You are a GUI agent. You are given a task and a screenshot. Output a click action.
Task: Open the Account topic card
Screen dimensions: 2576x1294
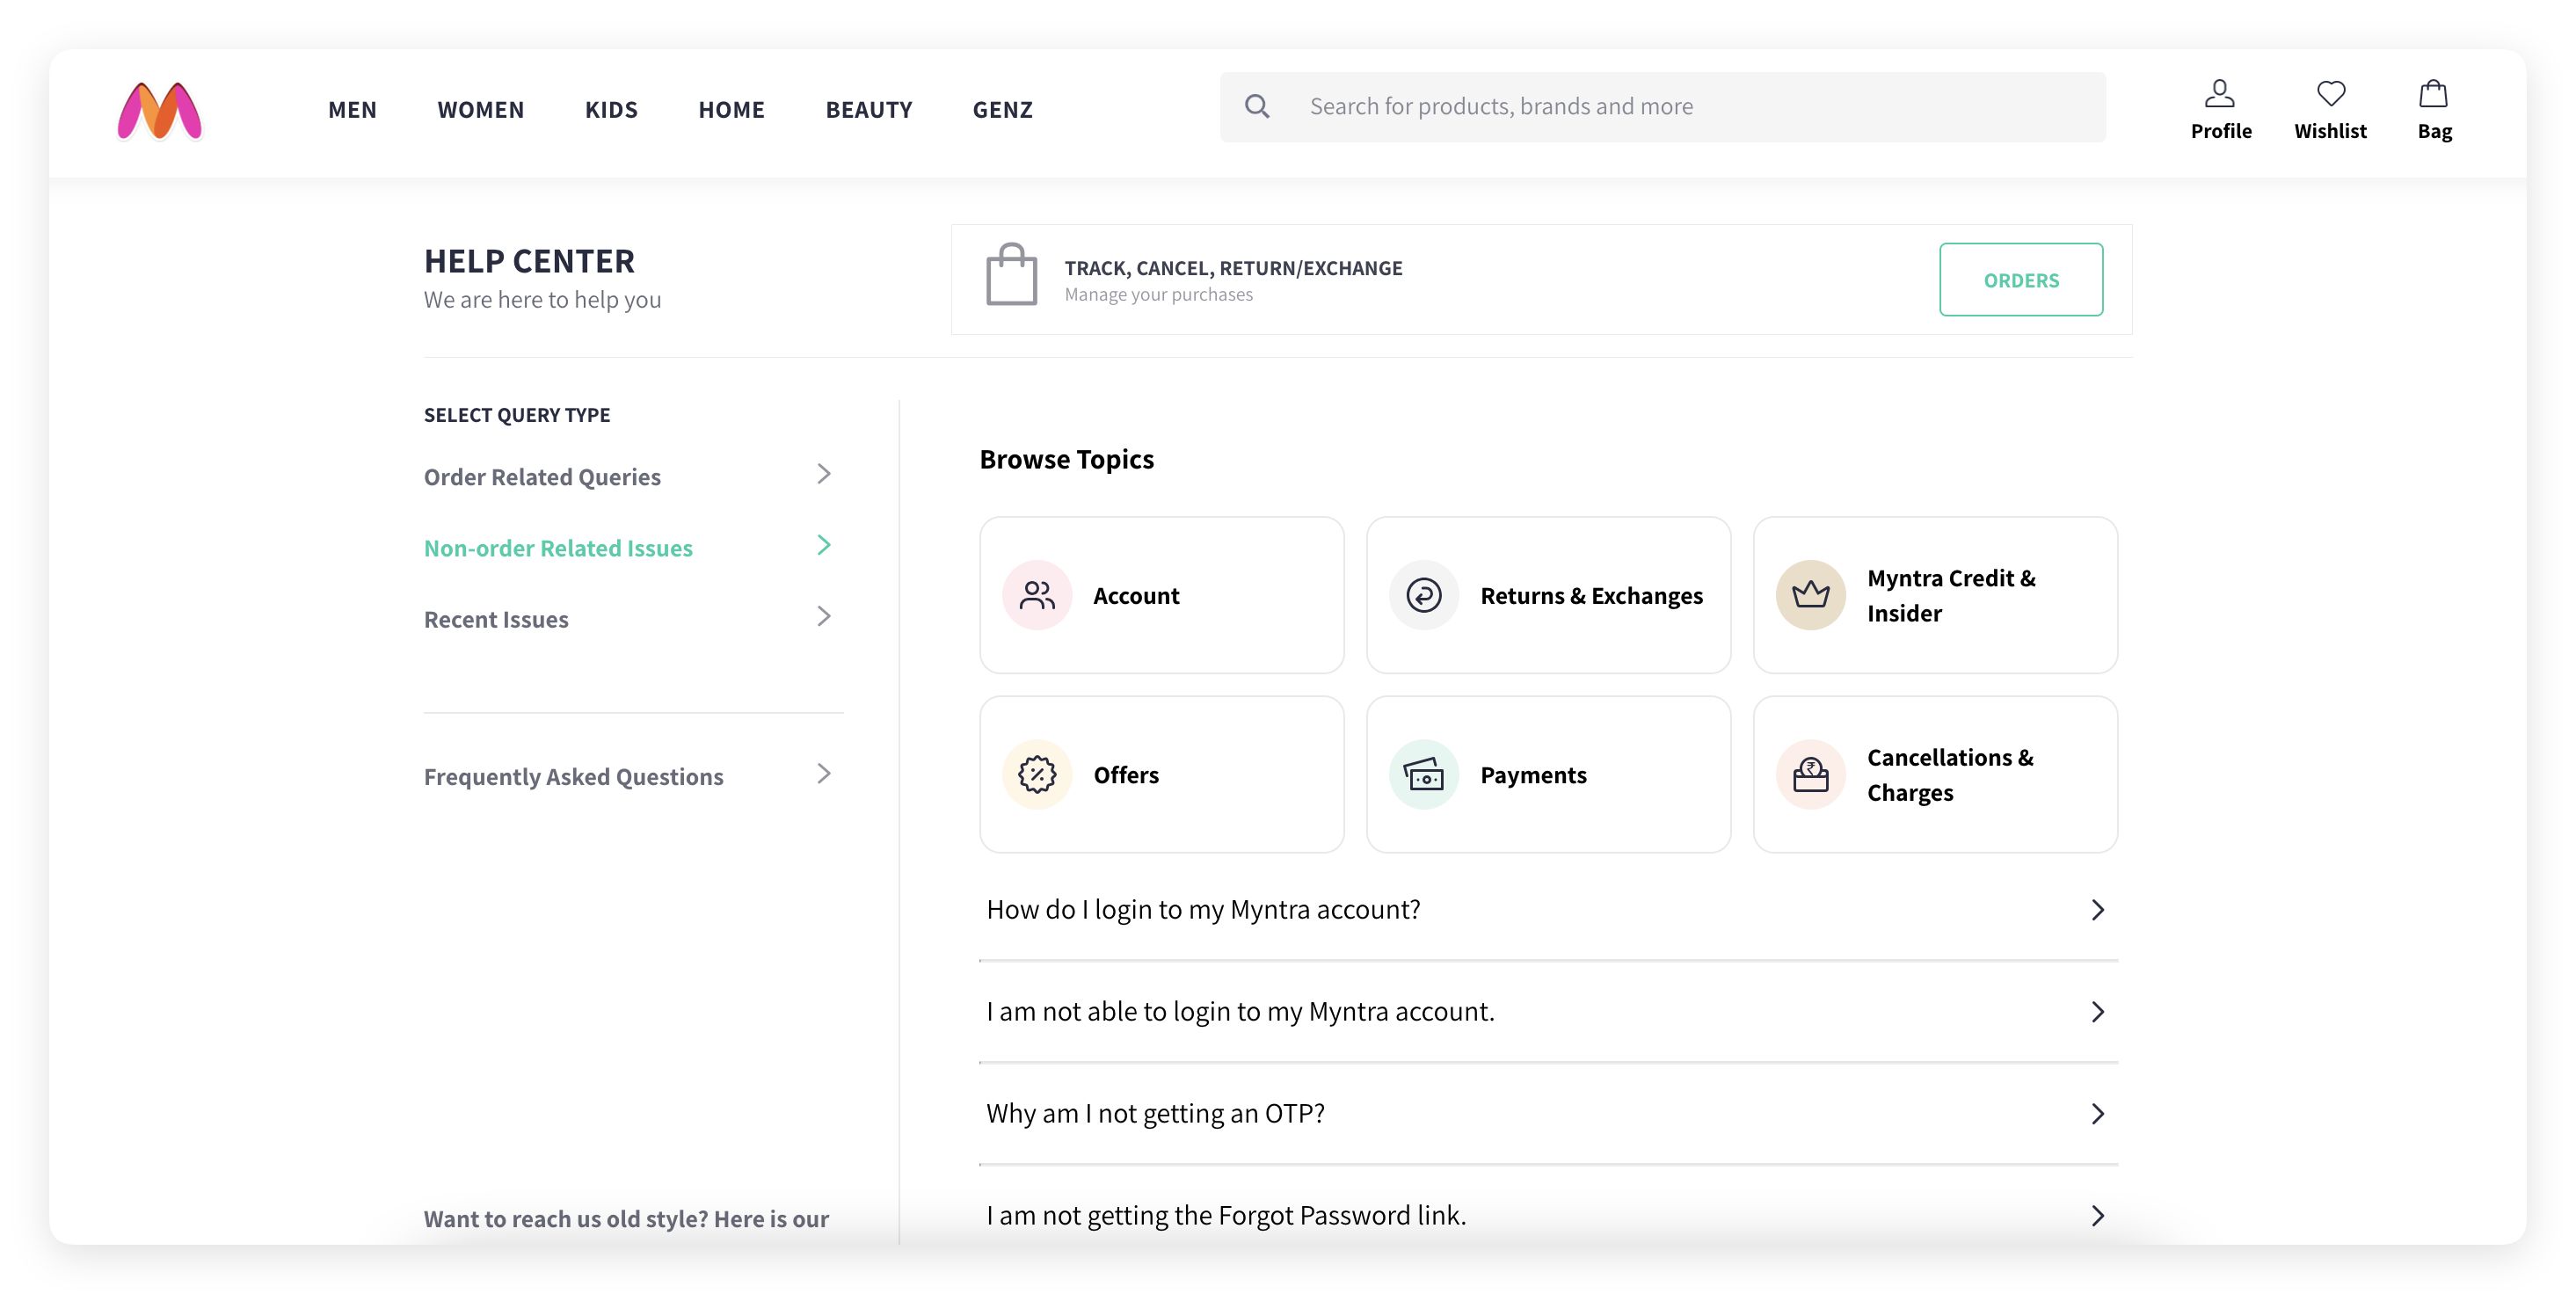coord(1162,595)
